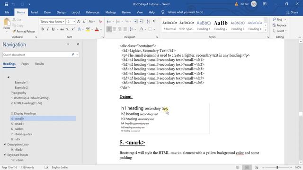Viewport: 303px width, 170px height.
Task: Collapse the Keyboard Inputs heading
Action: 5,154
